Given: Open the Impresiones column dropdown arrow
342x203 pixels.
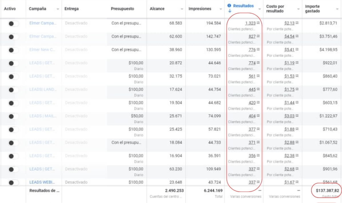Looking at the screenshot, I should (221, 9).
